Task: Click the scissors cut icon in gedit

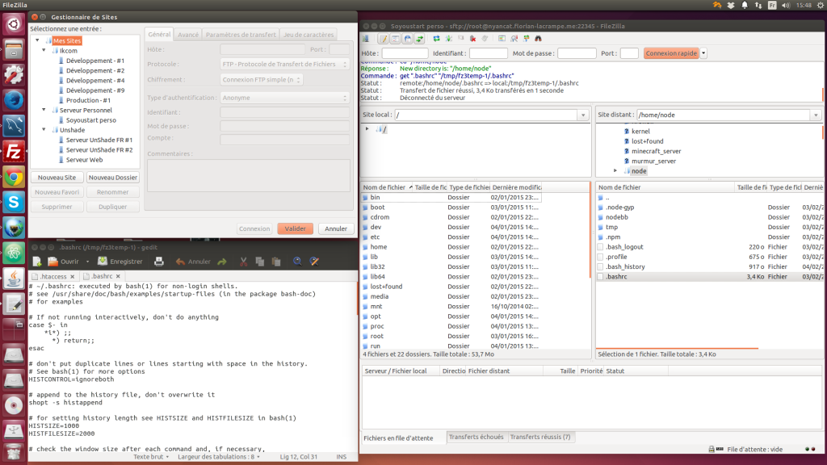Action: coord(242,262)
